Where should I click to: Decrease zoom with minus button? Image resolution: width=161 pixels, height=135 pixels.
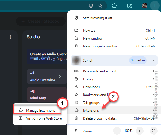[x=117, y=131]
